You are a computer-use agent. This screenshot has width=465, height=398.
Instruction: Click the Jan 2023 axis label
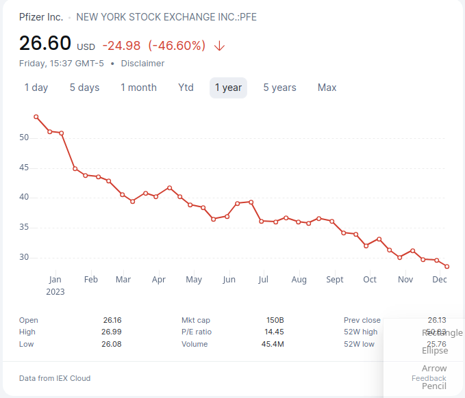click(55, 285)
